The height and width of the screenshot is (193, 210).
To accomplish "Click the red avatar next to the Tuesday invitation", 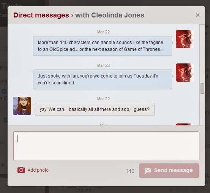I will tap(185, 73).
